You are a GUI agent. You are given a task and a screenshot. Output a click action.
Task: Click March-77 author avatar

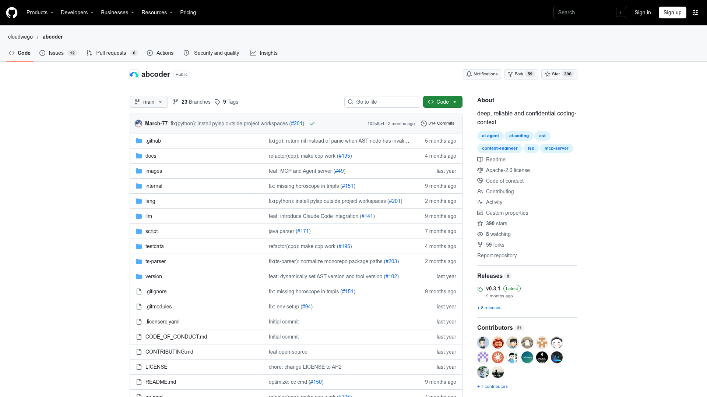(x=138, y=124)
